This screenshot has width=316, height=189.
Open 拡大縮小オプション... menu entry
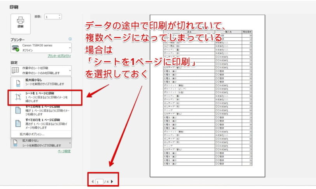coord(32,134)
